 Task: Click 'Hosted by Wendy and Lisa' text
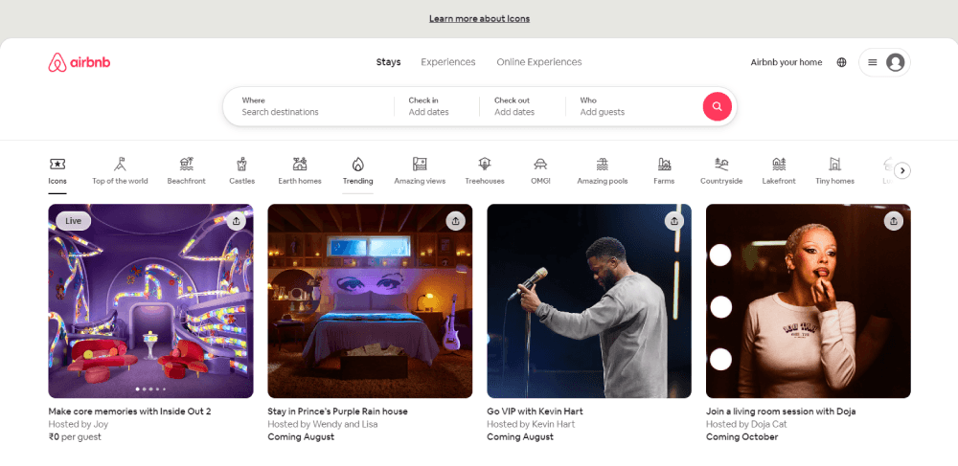point(323,425)
